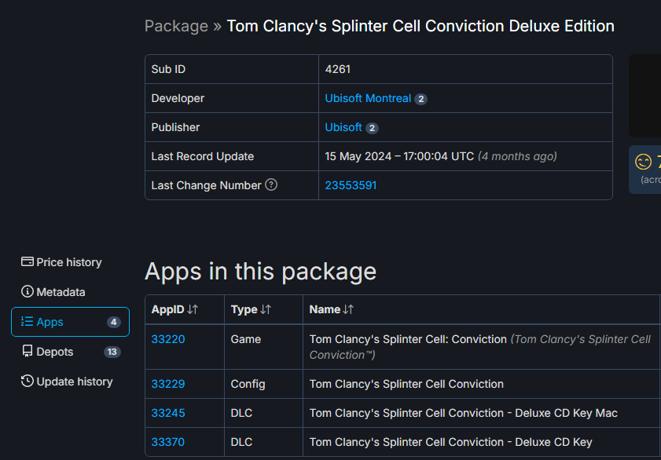This screenshot has height=460, width=661.
Task: Open AppID 33370 DLC link
Action: [x=167, y=442]
